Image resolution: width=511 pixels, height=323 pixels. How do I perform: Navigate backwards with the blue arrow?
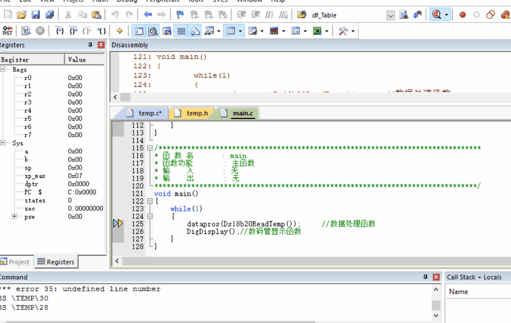pyautogui.click(x=148, y=14)
